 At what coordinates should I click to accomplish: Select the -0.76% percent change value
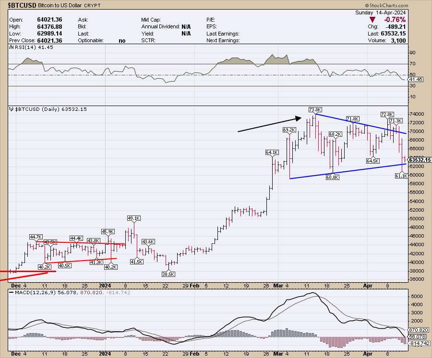pos(395,20)
